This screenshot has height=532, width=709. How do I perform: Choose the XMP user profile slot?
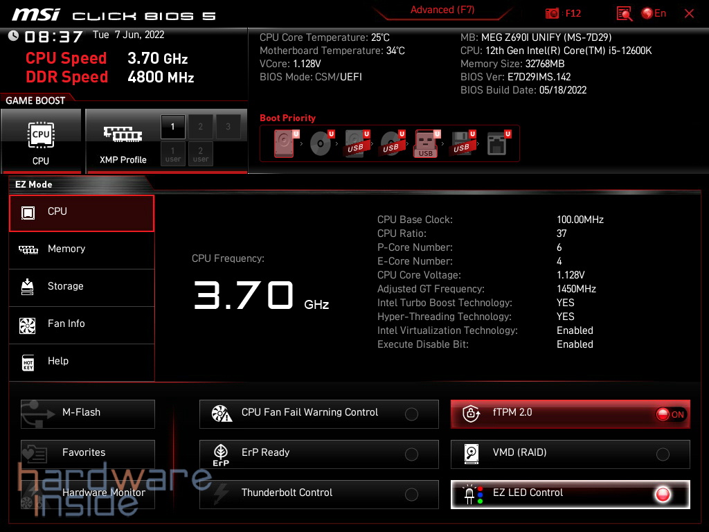click(x=172, y=153)
